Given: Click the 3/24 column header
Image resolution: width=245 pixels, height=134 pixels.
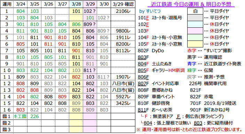Looking at the screenshot, I should [21, 4].
